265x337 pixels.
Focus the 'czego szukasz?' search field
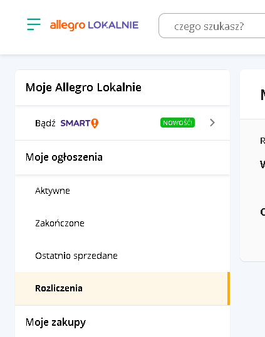212,26
